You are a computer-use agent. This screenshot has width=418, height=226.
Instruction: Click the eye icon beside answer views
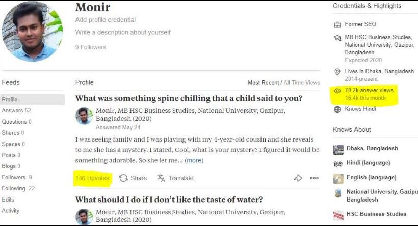click(x=337, y=91)
